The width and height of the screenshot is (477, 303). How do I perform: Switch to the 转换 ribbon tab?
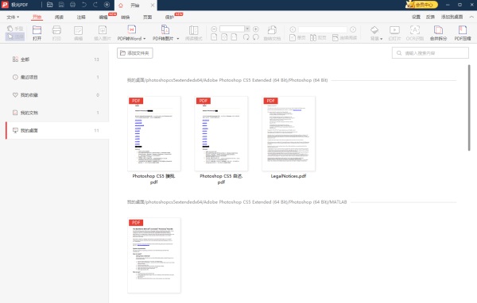pyautogui.click(x=126, y=17)
